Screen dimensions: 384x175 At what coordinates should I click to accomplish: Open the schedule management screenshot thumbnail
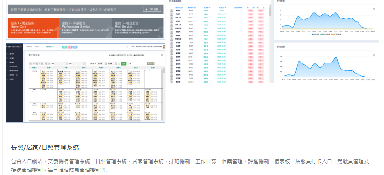point(86,82)
